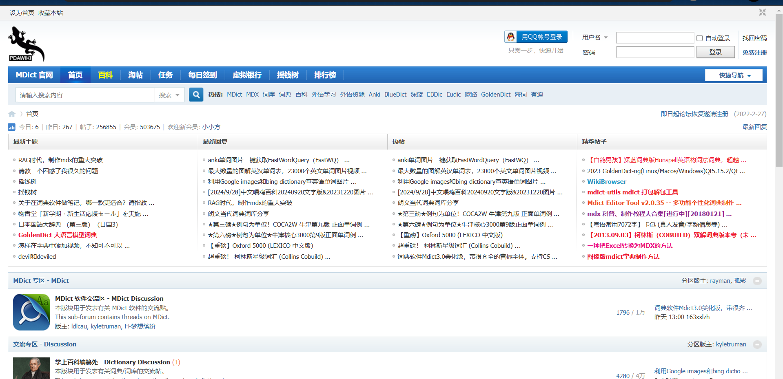
Task: Open last post 词典软件Mdict3.0美化版 link
Action: point(703,308)
